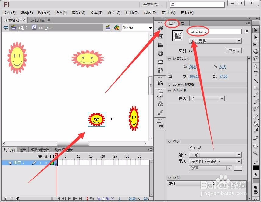Edit the Y position value 2.15

coord(222,67)
